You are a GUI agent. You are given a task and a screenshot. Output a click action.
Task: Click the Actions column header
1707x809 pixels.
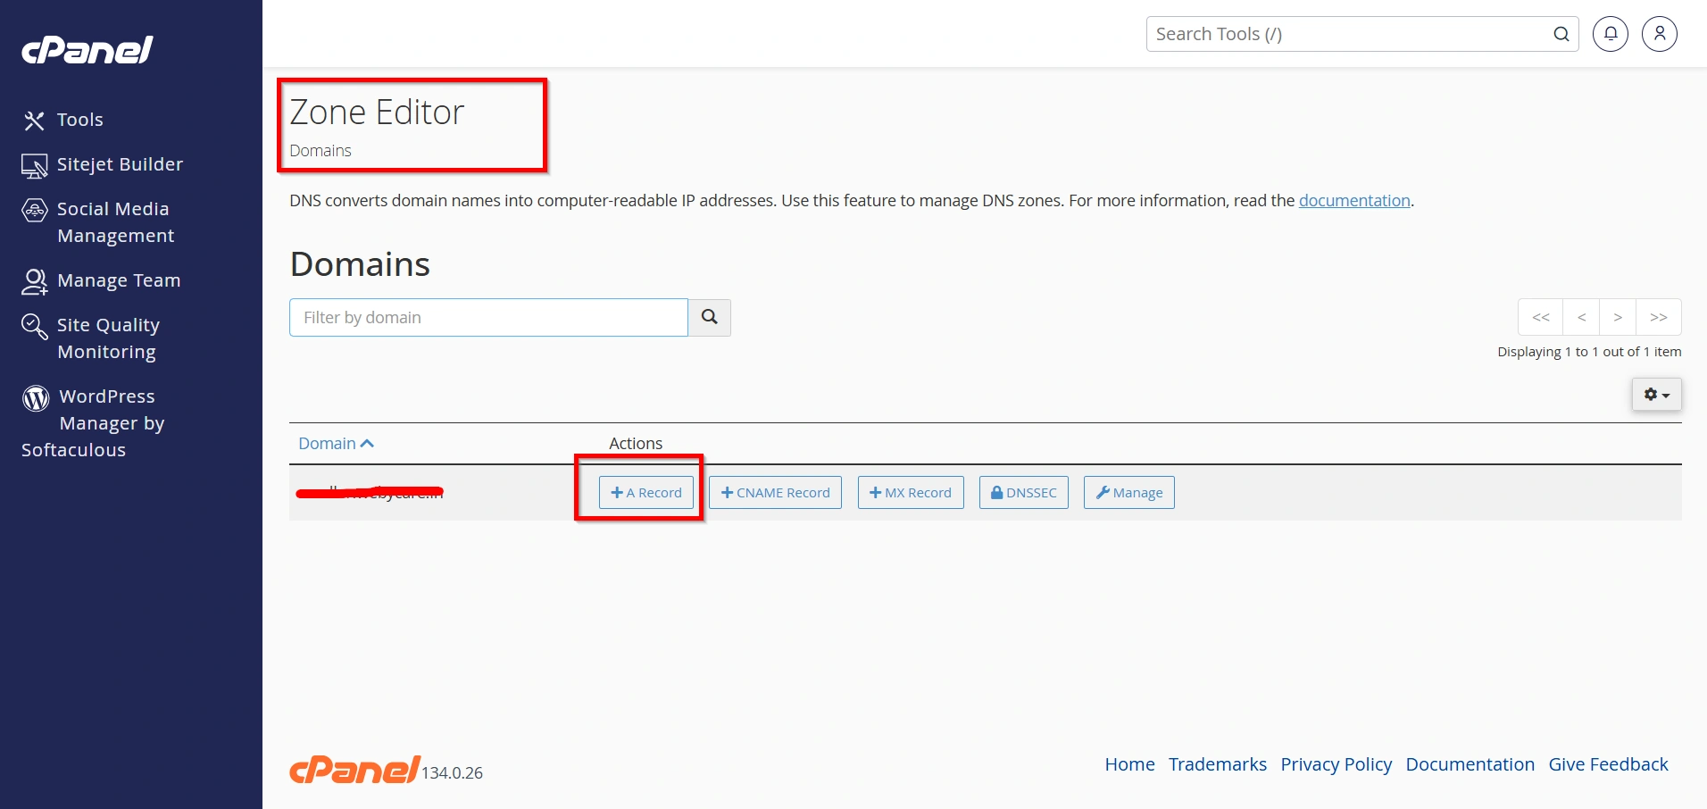636,444
